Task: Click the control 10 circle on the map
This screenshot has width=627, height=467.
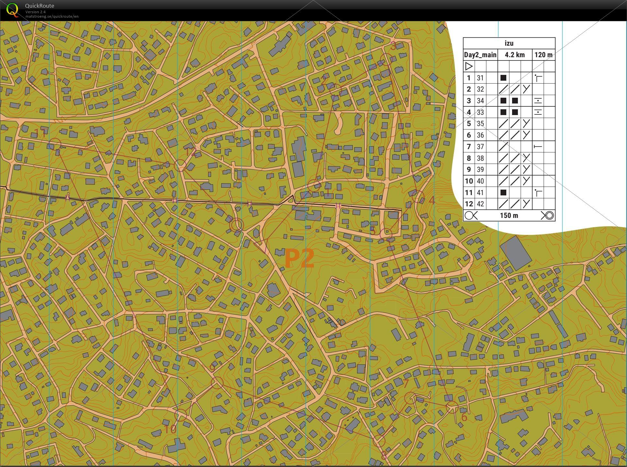Action: [181, 415]
